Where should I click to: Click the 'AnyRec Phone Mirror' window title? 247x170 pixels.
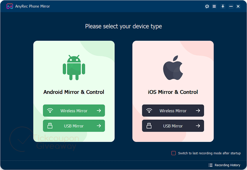click(32, 6)
